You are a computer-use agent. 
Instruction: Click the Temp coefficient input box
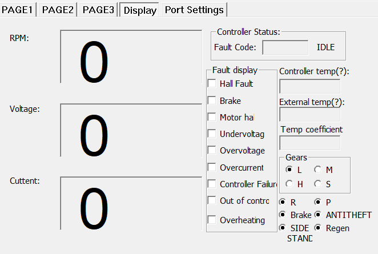(x=309, y=143)
